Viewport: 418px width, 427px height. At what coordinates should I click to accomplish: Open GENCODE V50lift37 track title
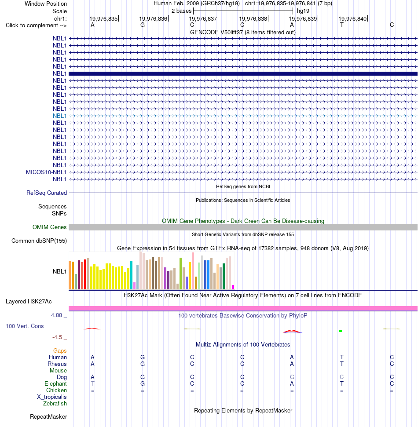242,32
